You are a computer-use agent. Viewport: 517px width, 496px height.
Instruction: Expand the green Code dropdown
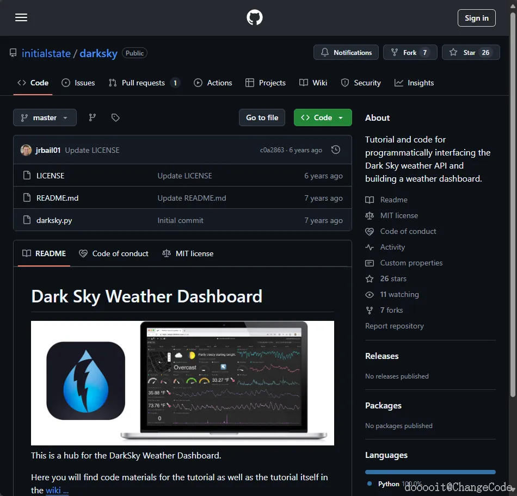323,117
